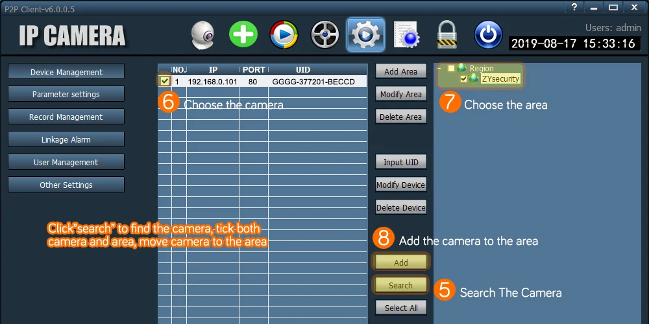Open Other Settings section

pyautogui.click(x=66, y=185)
